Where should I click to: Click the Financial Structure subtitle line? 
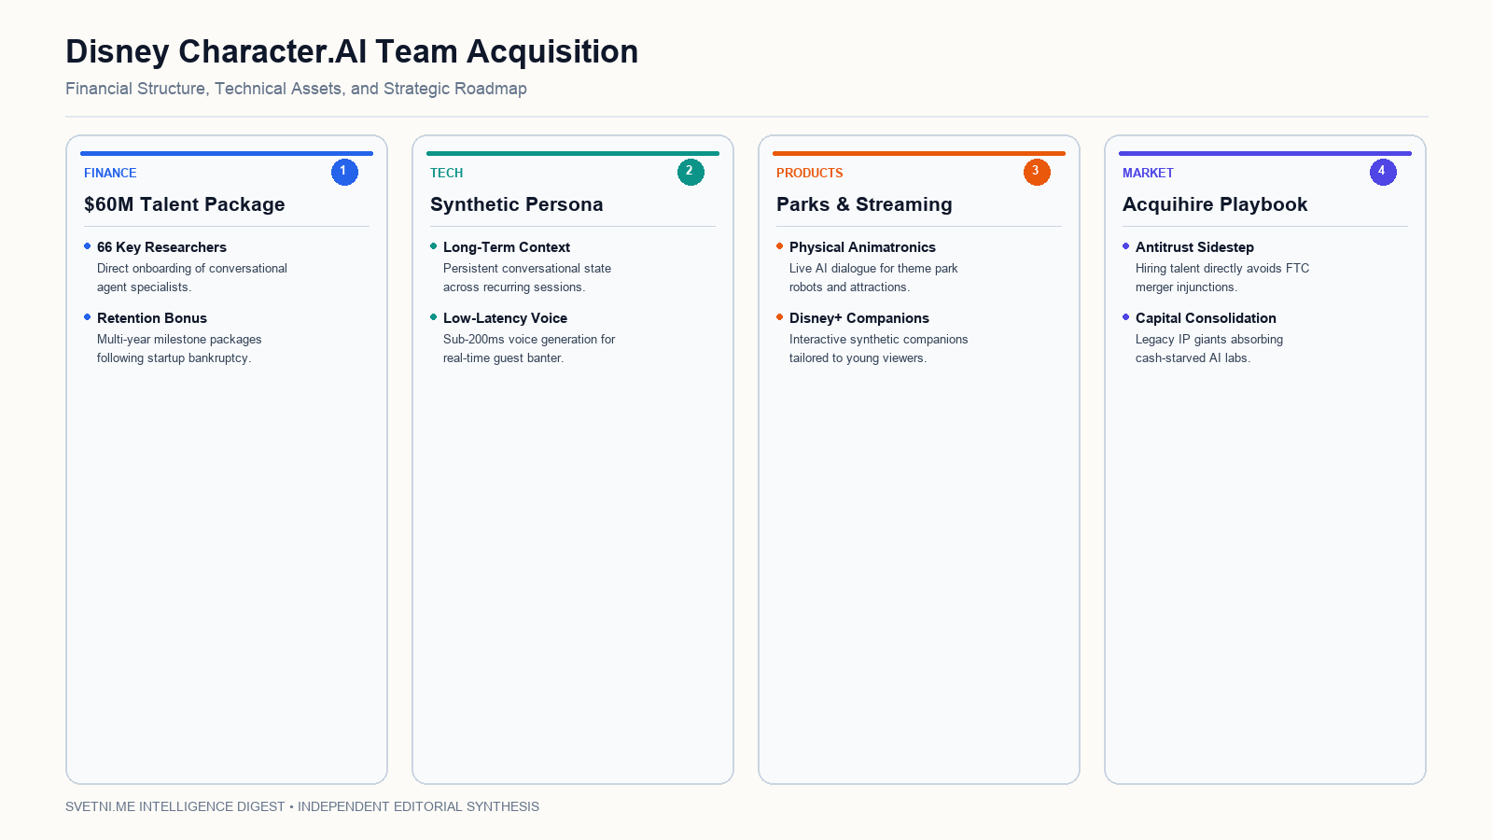296,89
